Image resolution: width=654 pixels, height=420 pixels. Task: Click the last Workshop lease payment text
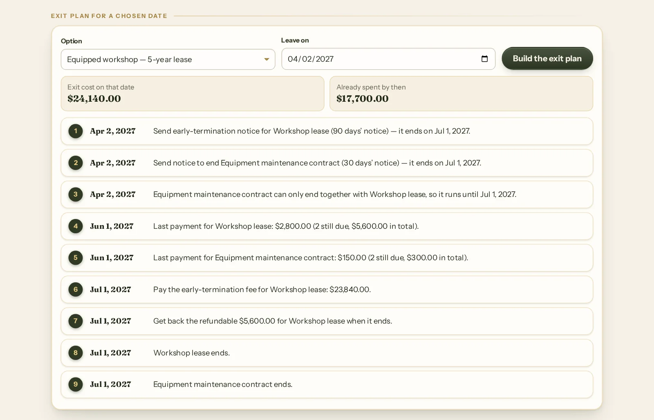(286, 226)
